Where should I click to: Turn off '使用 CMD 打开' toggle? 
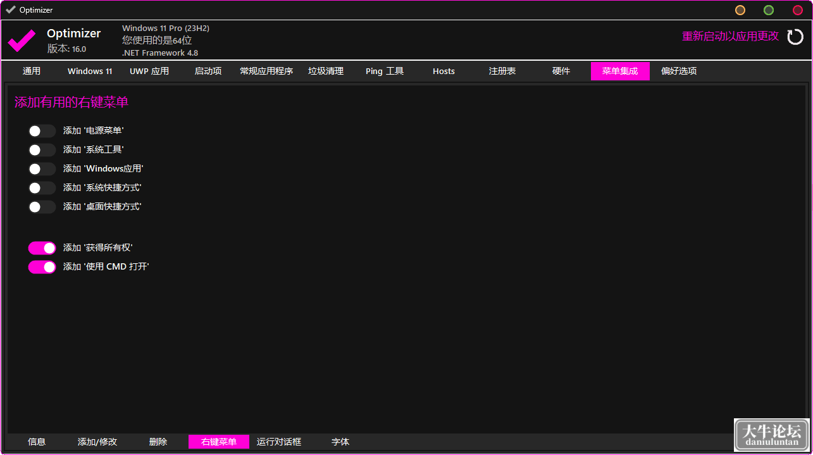tap(42, 267)
